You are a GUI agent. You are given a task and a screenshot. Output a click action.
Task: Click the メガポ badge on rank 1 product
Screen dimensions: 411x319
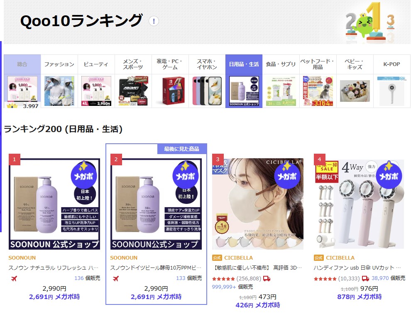[x=83, y=175]
